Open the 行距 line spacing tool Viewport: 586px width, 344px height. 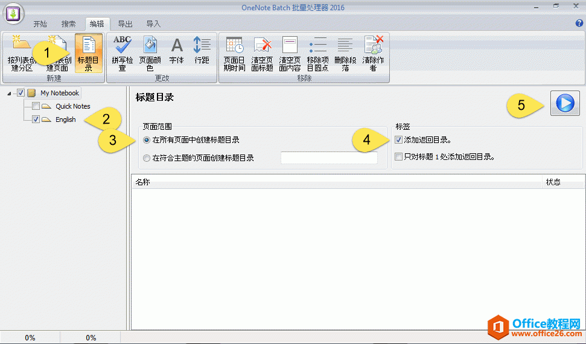202,50
